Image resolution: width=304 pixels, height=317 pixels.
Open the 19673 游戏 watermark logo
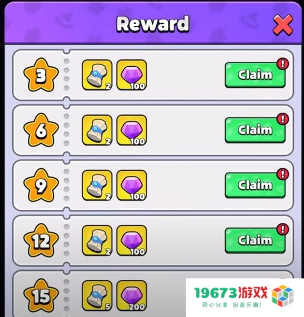click(245, 297)
